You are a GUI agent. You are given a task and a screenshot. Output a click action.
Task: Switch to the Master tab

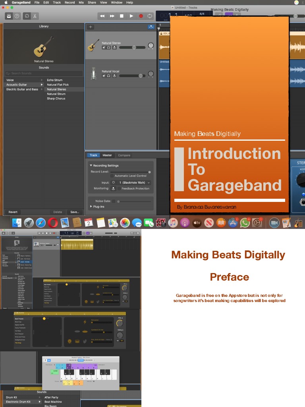click(x=107, y=155)
